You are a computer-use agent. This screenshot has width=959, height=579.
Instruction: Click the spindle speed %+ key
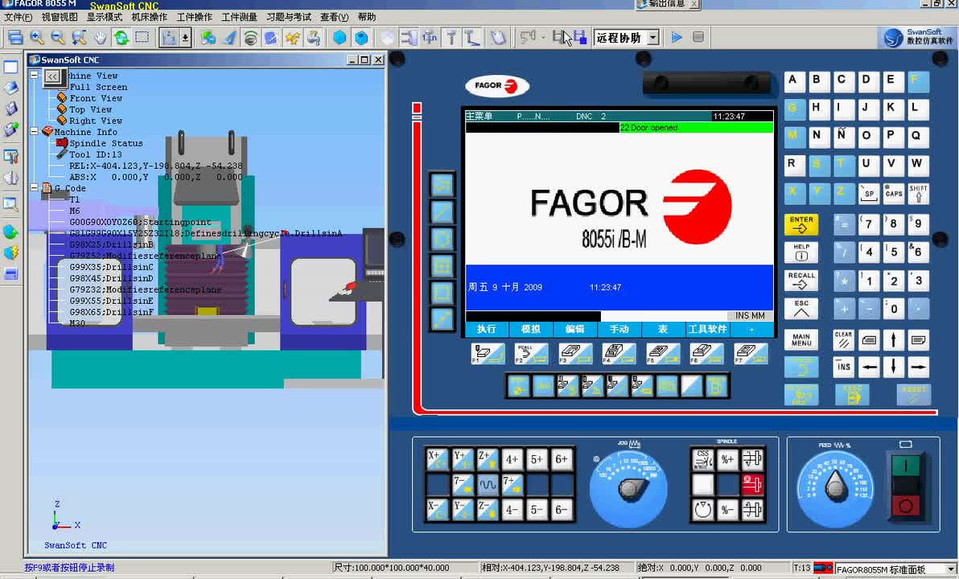pyautogui.click(x=727, y=459)
